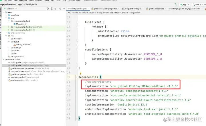The height and width of the screenshot is (126, 206).
Task: Click the 'junit:junit:4.13.2' testImplementation line
Action: tap(117, 105)
